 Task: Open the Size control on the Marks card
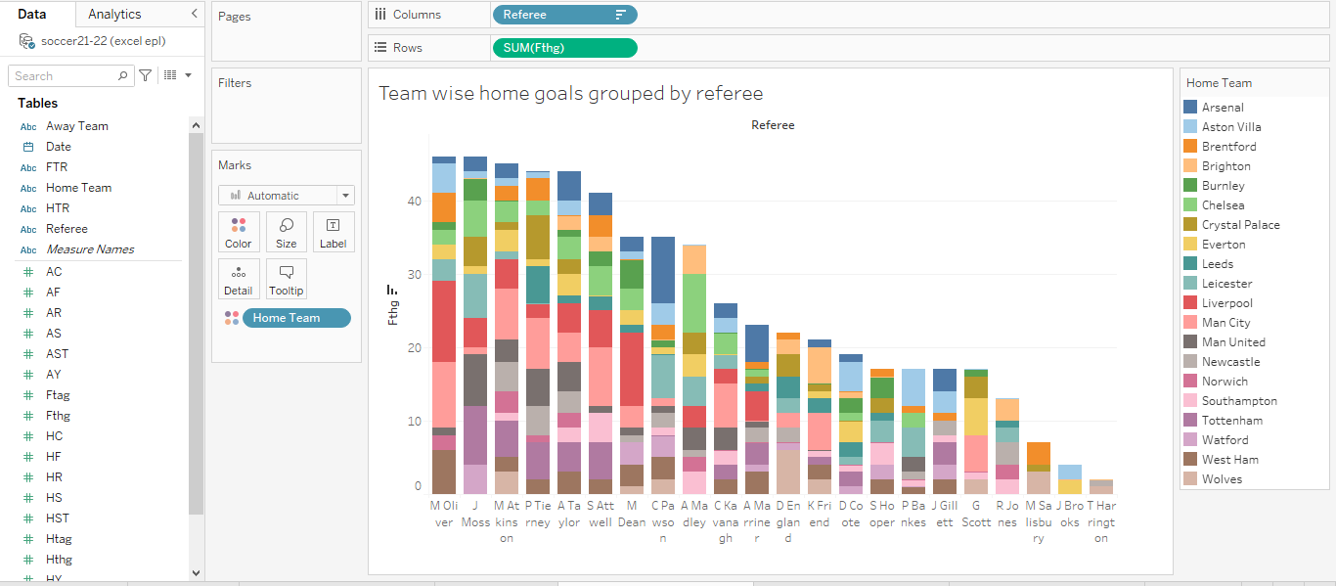286,232
